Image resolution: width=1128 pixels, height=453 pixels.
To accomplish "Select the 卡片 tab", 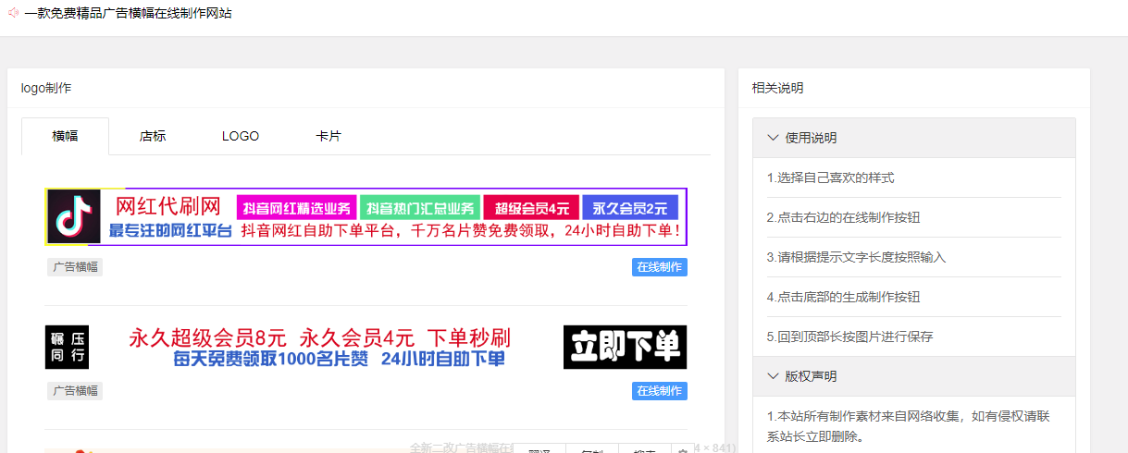I will point(328,136).
